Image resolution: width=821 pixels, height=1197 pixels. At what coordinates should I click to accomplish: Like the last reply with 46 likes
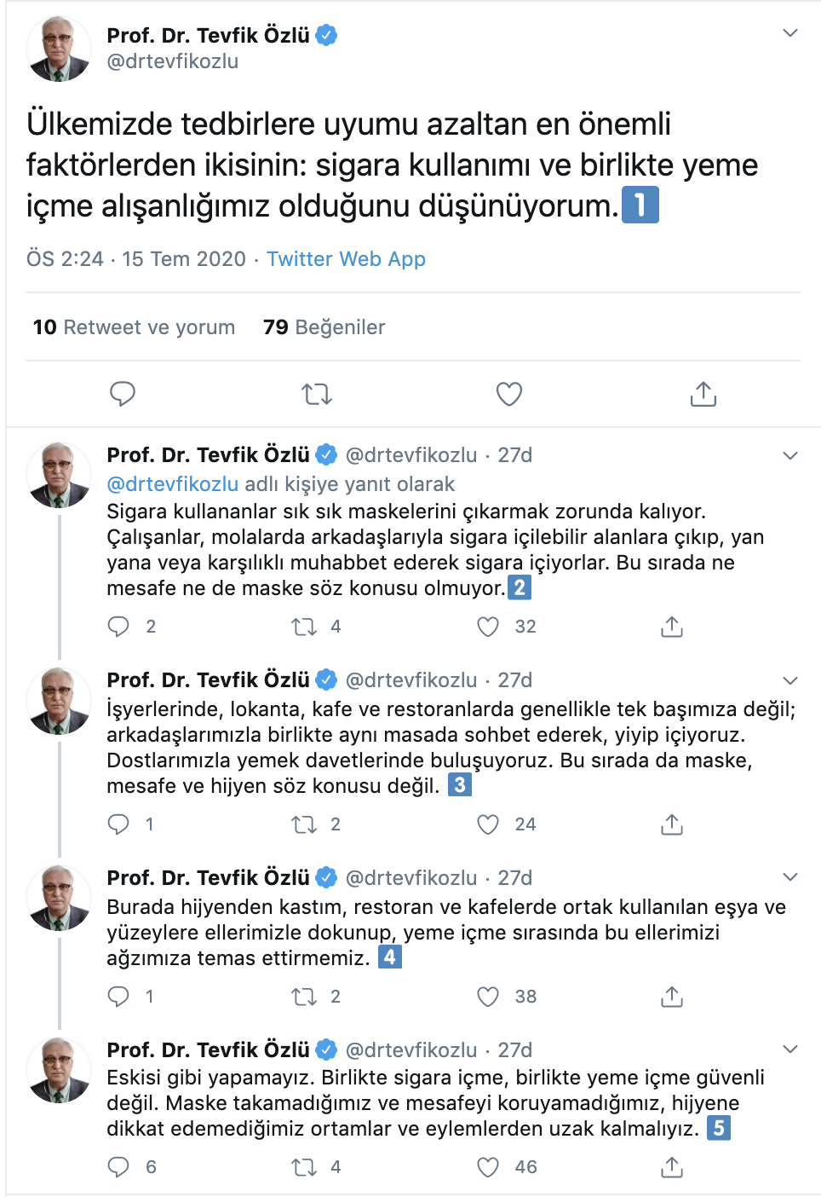[x=488, y=1167]
